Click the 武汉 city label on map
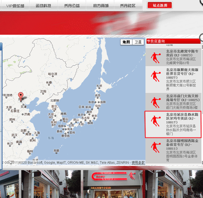Viewport: 203px width, 198px height. 14,135
